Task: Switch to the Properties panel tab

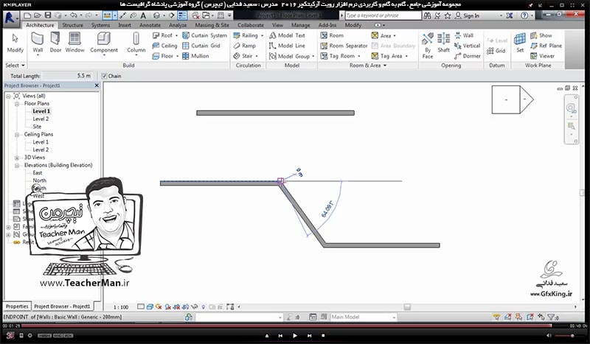Action: (17, 306)
